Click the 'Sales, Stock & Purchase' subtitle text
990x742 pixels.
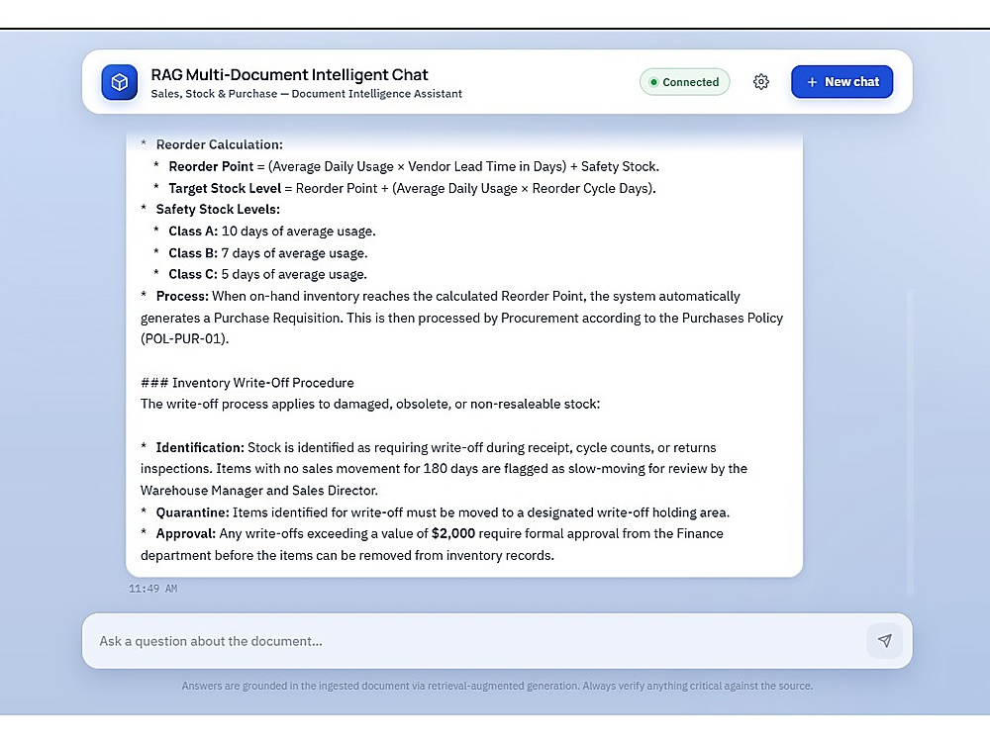point(306,94)
